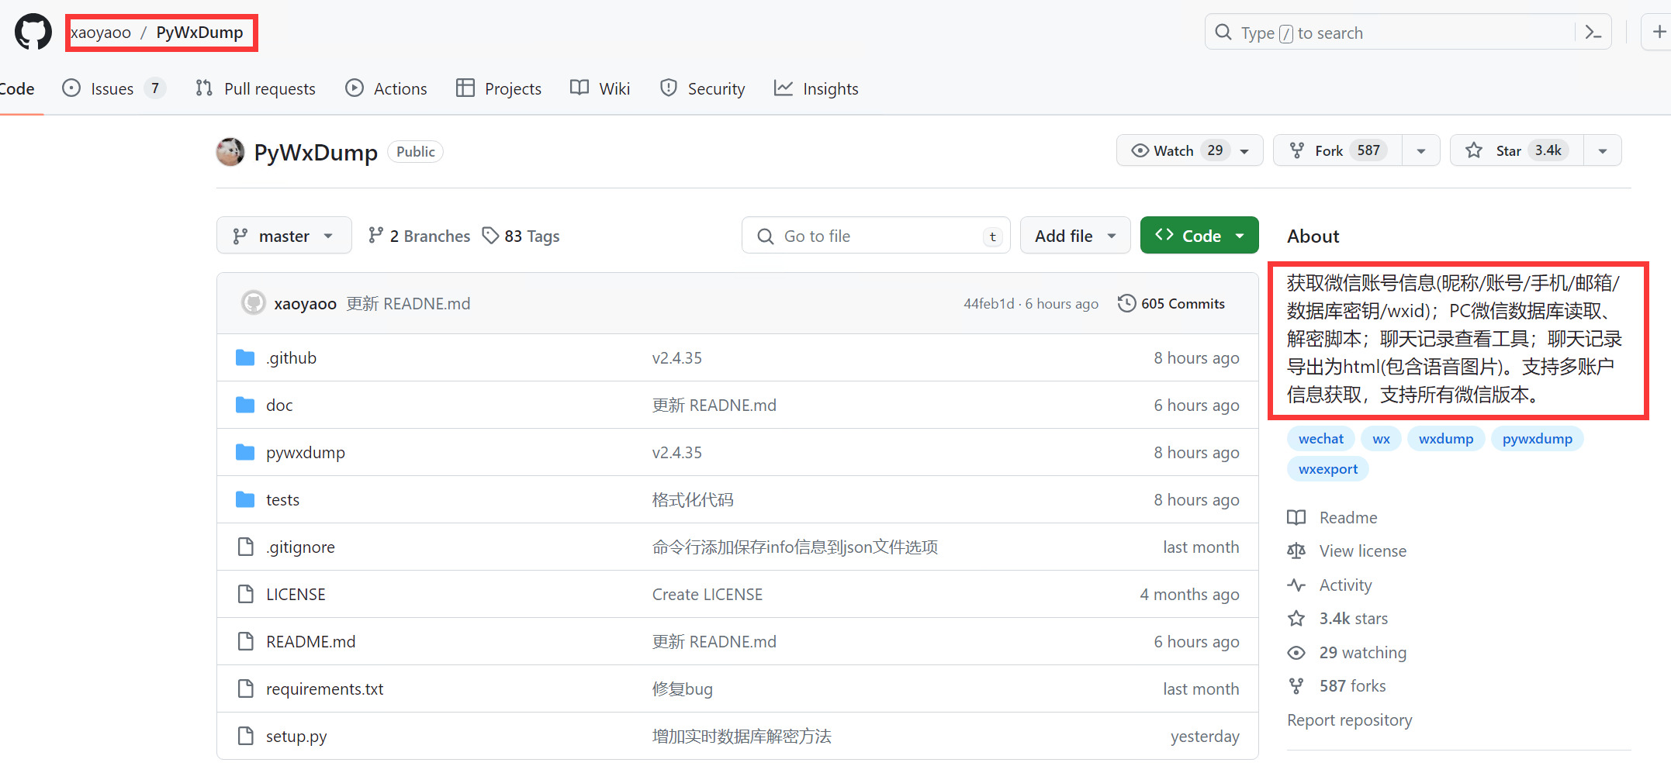Click the xaoyaoo commit author avatar
Image resolution: width=1671 pixels, height=773 pixels.
(253, 303)
